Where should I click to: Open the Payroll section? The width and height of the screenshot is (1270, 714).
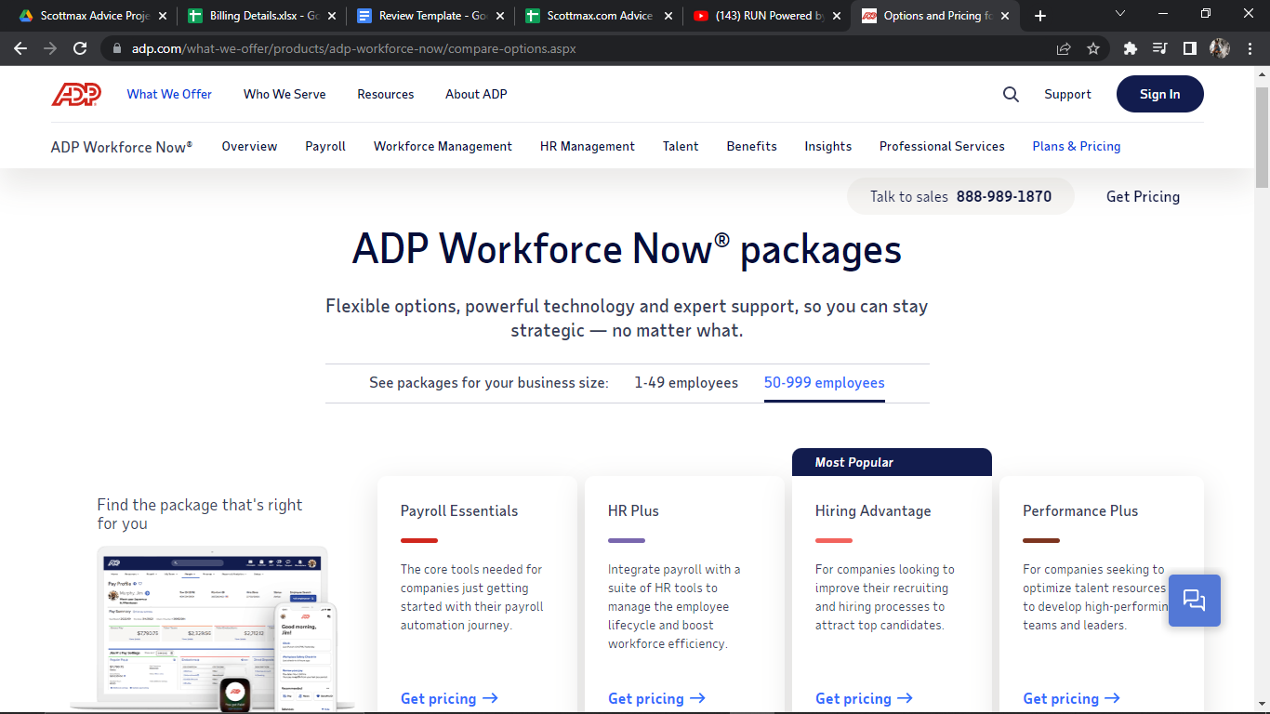pyautogui.click(x=325, y=146)
